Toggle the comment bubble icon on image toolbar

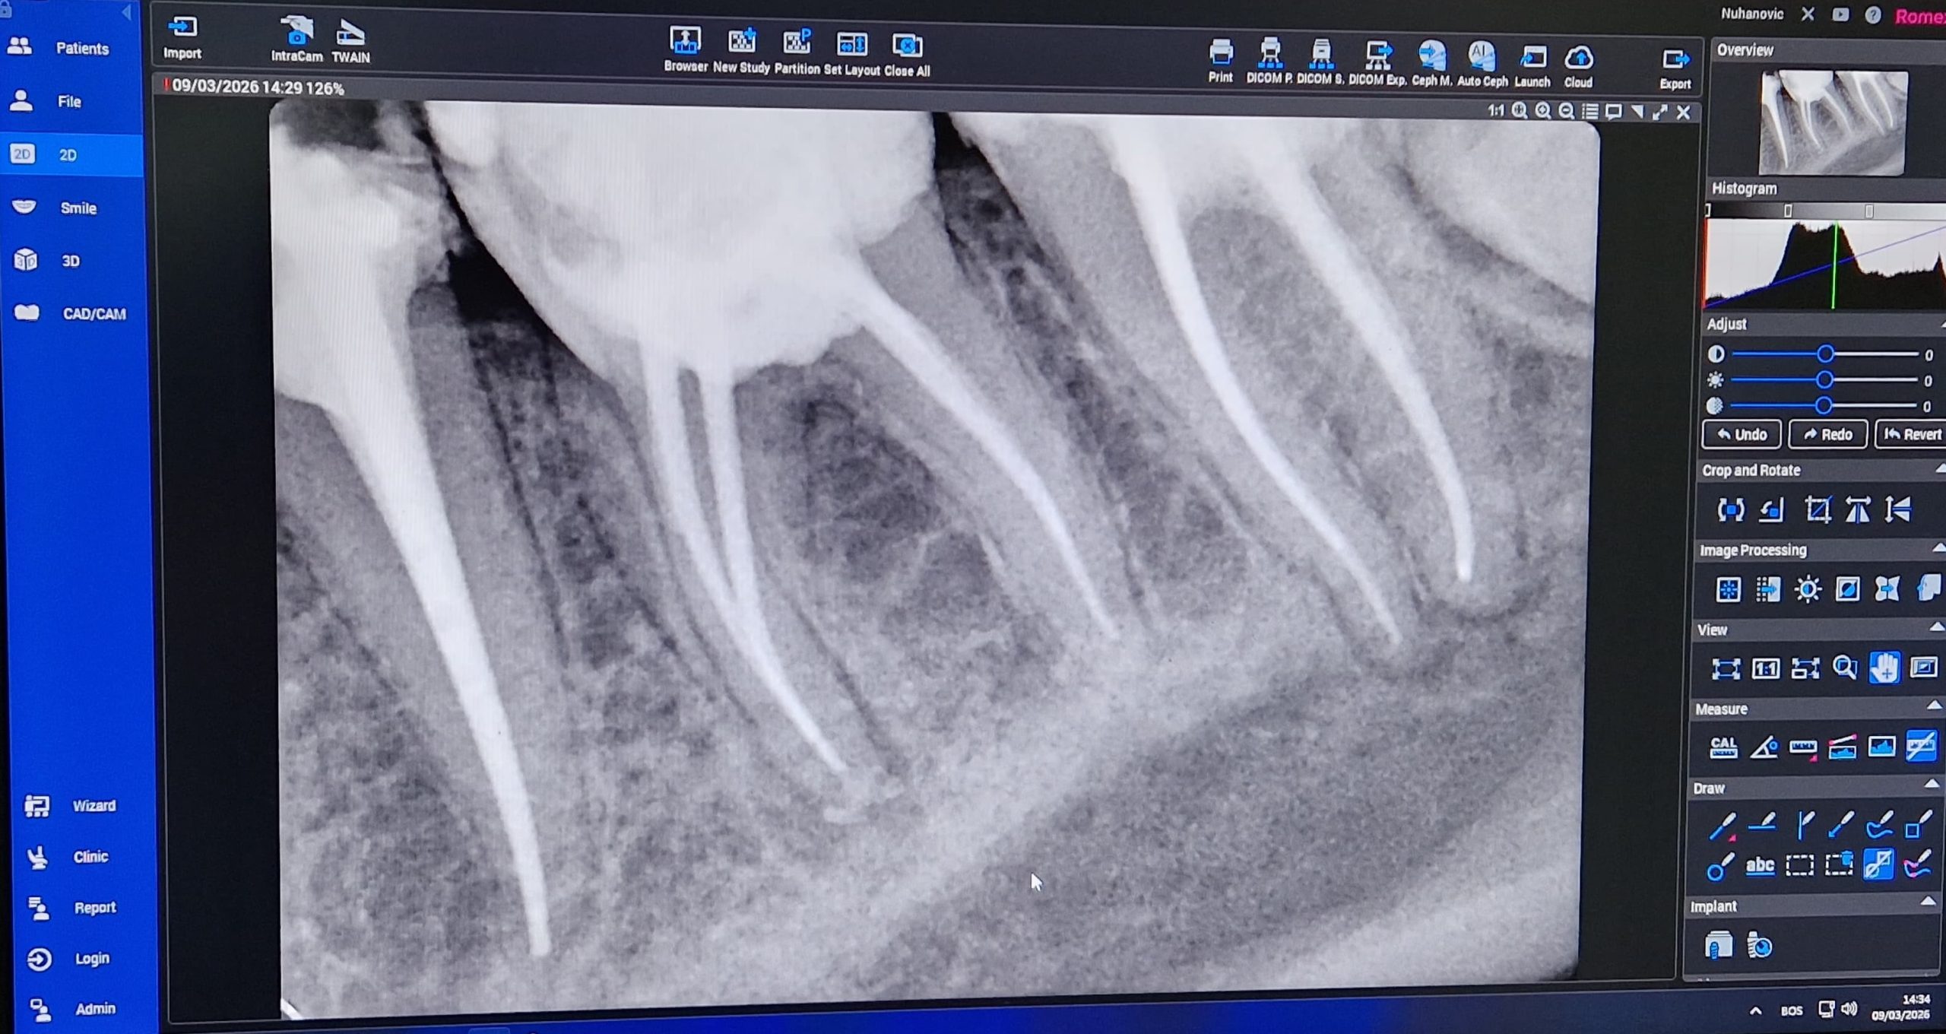coord(1613,112)
